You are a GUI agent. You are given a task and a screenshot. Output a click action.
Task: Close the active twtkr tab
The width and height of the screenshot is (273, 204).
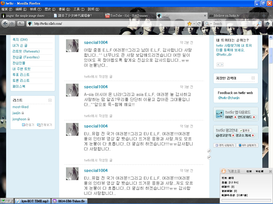205,16
